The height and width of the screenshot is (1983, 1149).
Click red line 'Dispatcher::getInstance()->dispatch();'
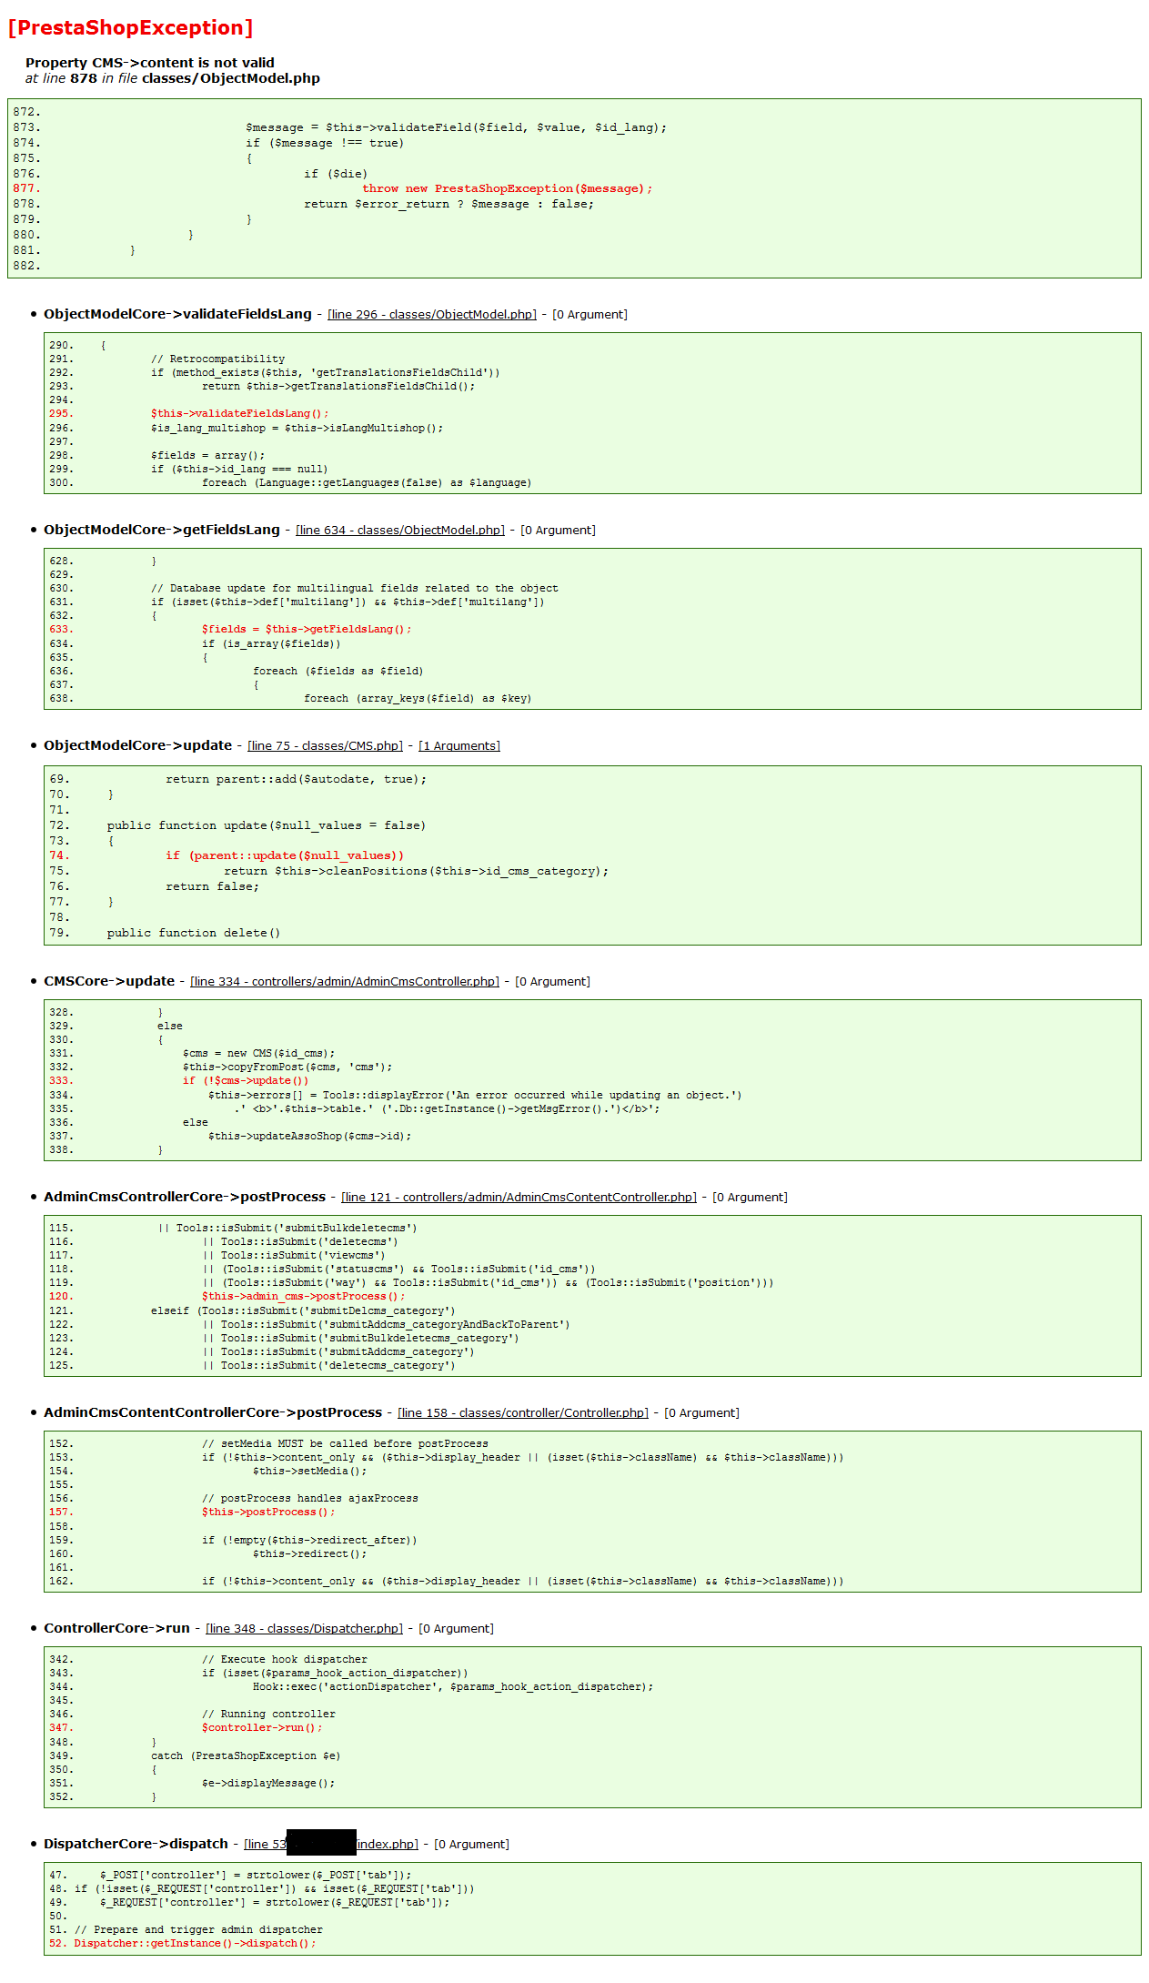point(195,1944)
